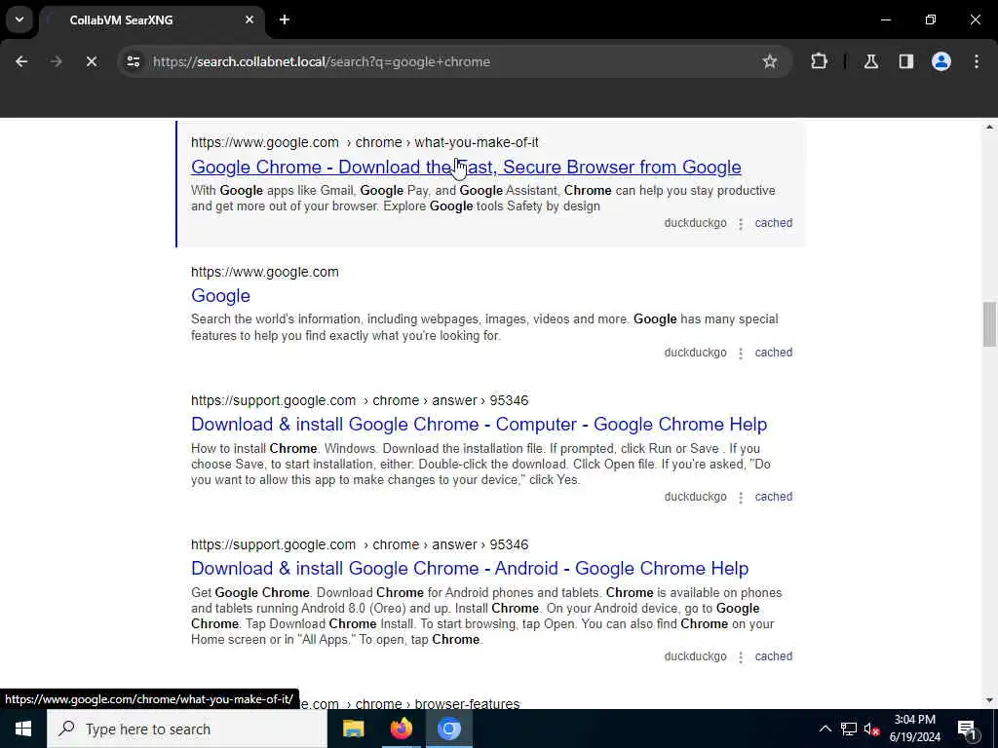Click the Chrome taskbar icon
Viewport: 998px width, 748px height.
pyautogui.click(x=448, y=729)
